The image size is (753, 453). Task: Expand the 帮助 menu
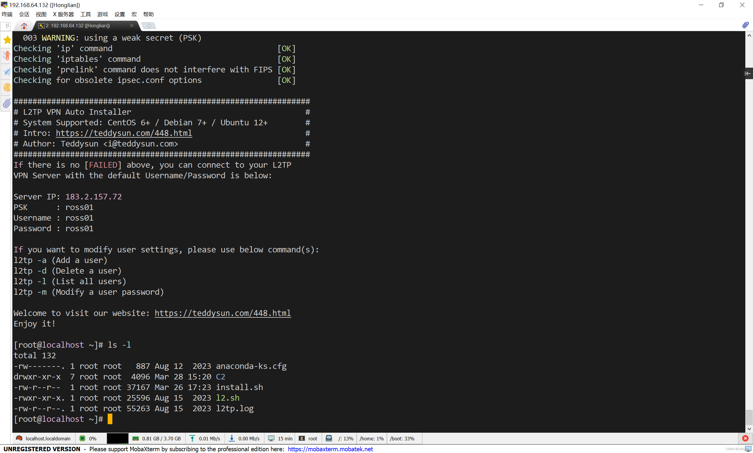tap(148, 14)
